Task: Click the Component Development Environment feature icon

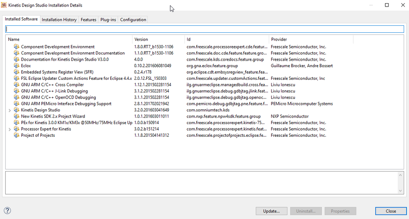Action: coord(16,47)
